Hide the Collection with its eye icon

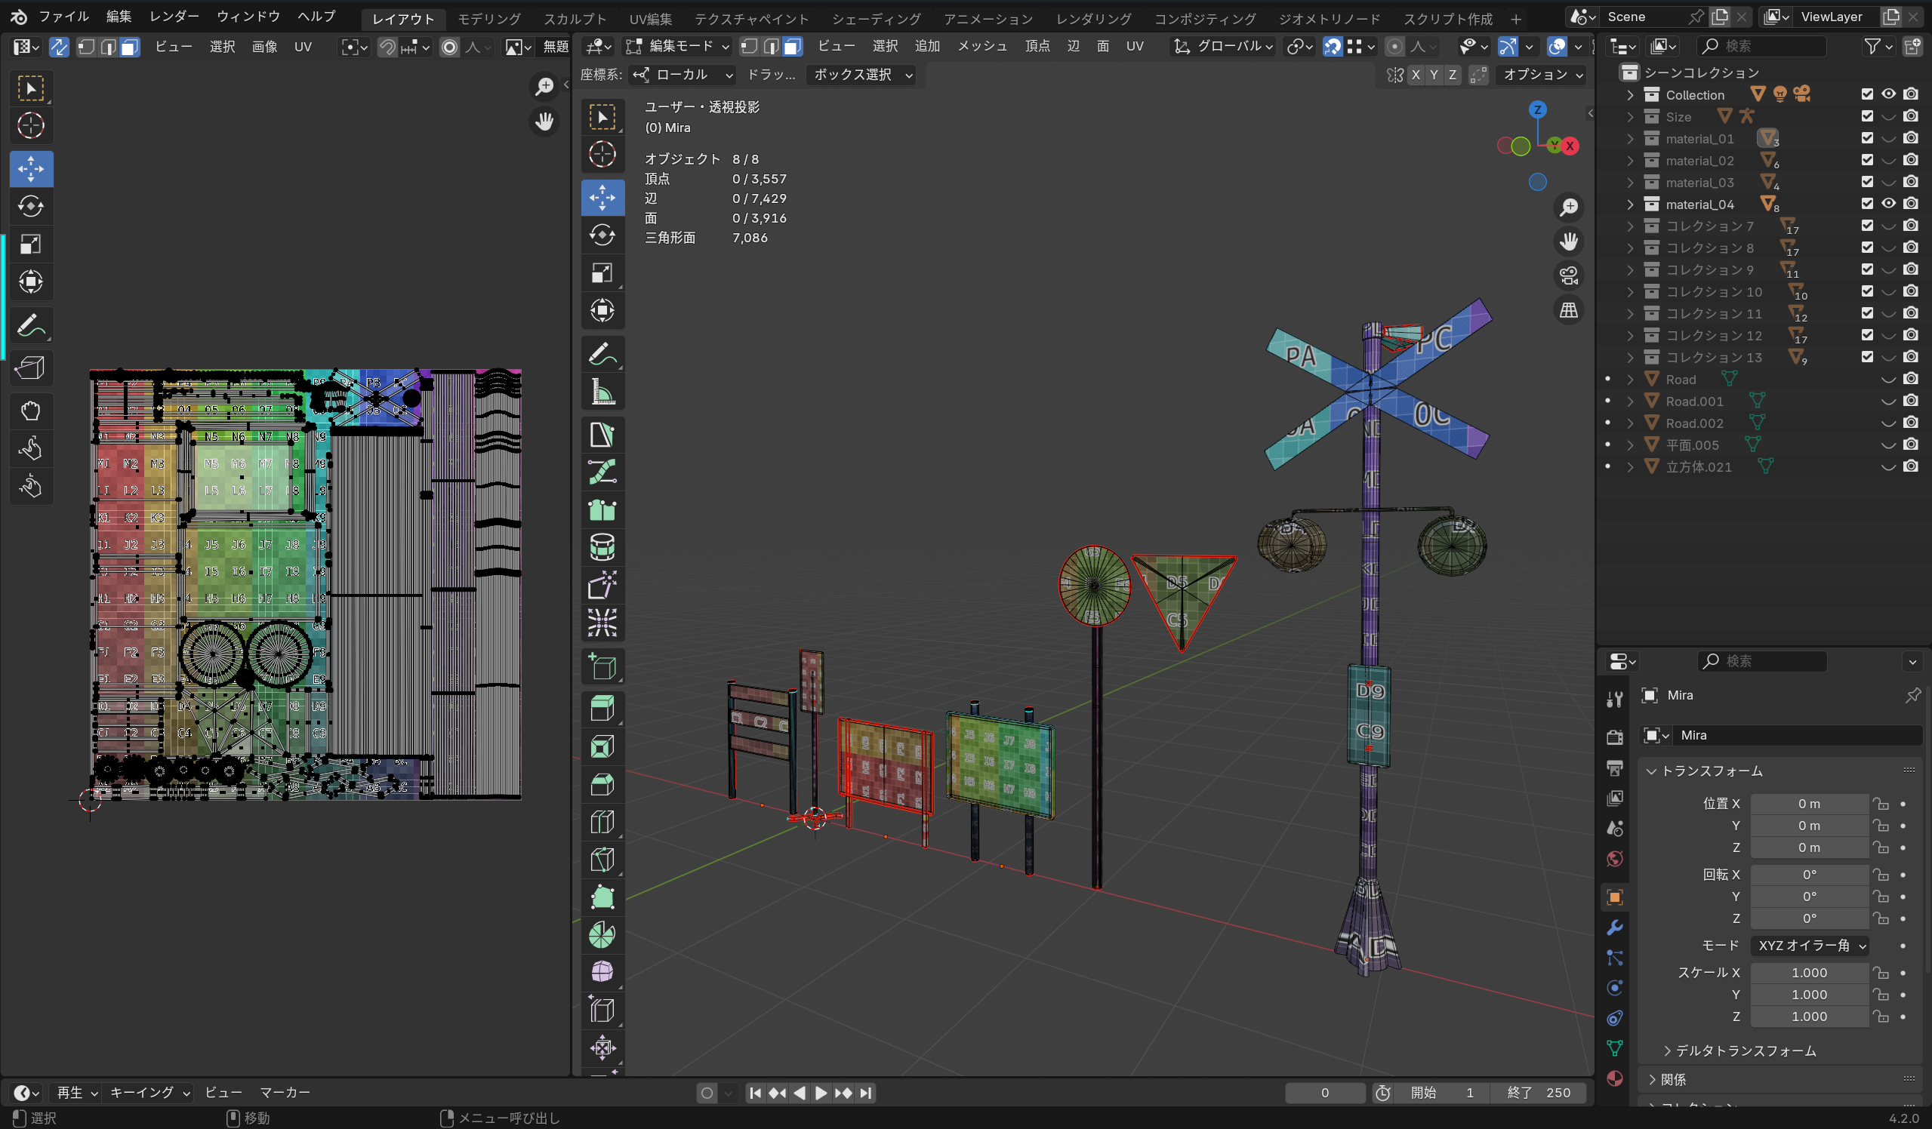point(1888,94)
